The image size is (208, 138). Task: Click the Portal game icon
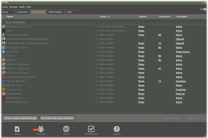[x=3, y=31]
